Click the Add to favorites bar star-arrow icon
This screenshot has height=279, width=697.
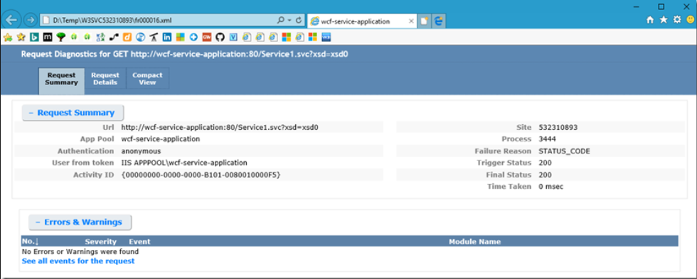click(x=8, y=37)
